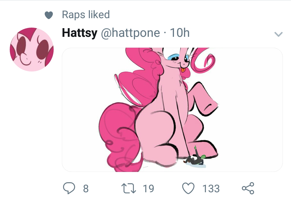This screenshot has width=291, height=202.
Task: Retweet Hattsy's post using the arrows icon
Action: pyautogui.click(x=130, y=188)
